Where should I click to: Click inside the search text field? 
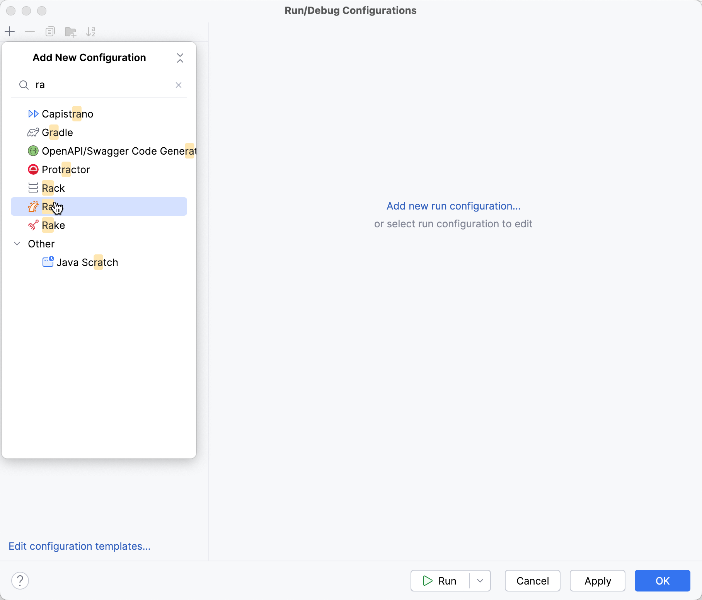pos(97,85)
